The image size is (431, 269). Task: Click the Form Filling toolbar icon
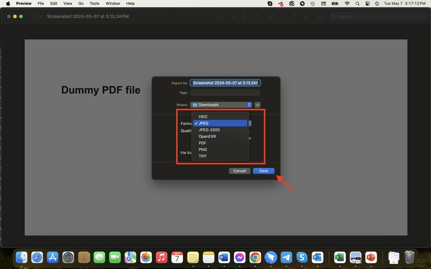pyautogui.click(x=321, y=17)
